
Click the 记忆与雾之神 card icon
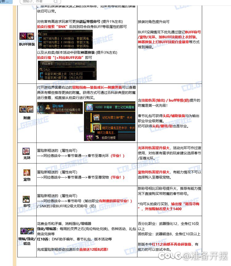pyautogui.click(x=96, y=117)
